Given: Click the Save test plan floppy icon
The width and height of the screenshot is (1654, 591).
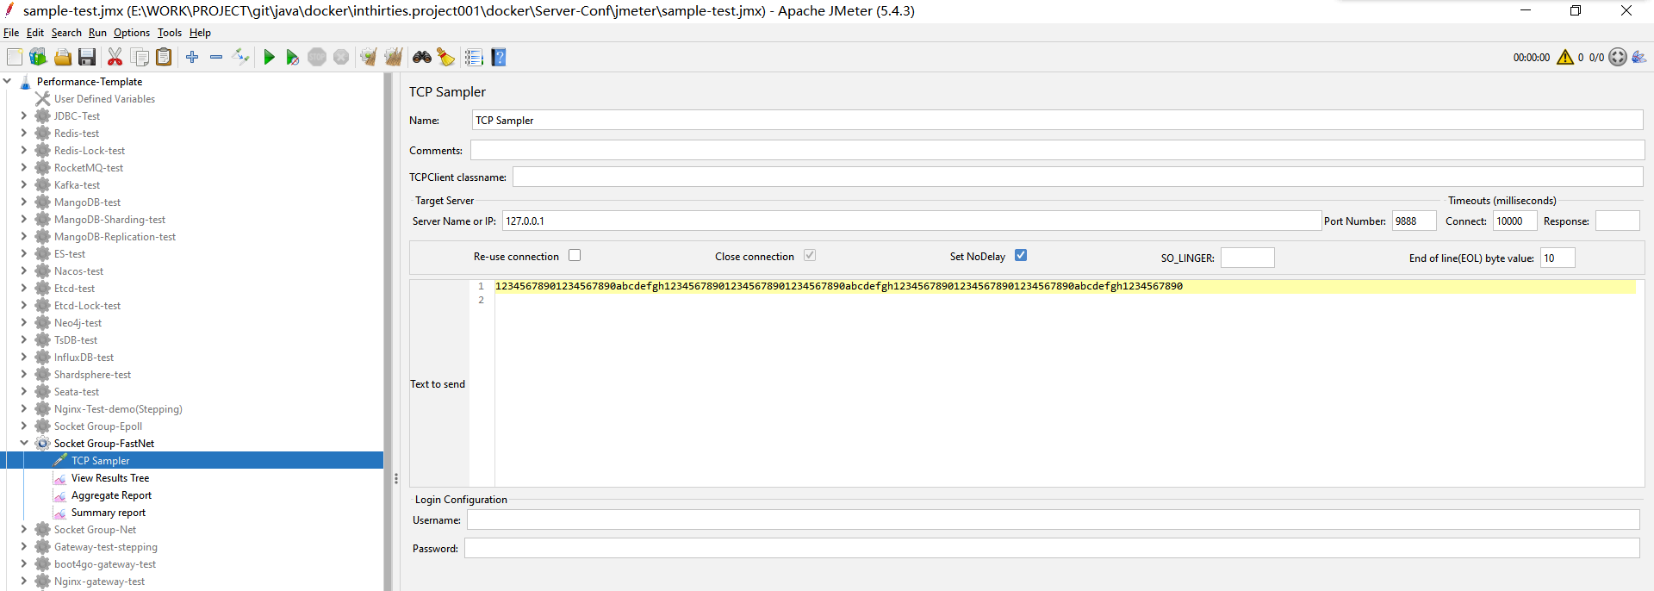Looking at the screenshot, I should pos(87,57).
